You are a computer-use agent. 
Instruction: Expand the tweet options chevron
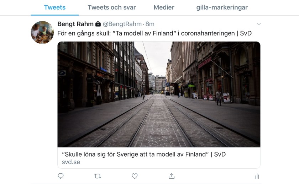[259, 24]
